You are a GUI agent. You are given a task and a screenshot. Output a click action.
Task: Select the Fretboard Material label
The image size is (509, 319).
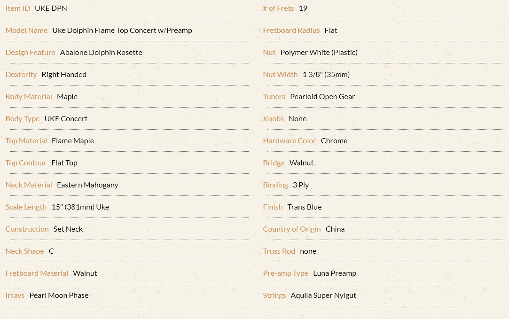[37, 273]
